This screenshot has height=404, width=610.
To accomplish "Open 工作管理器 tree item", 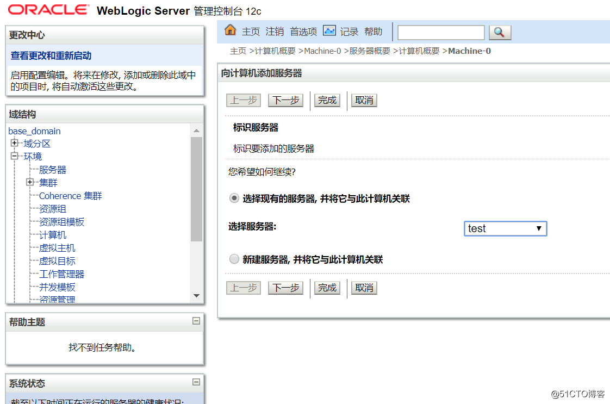I will [x=61, y=274].
